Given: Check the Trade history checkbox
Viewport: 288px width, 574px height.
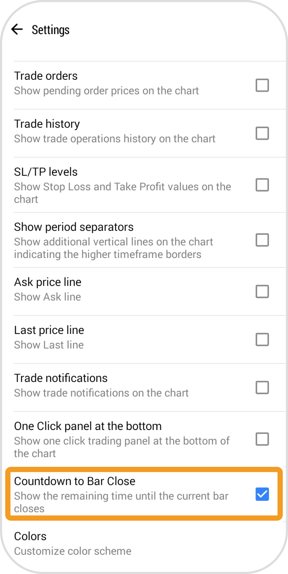Looking at the screenshot, I should pyautogui.click(x=262, y=133).
